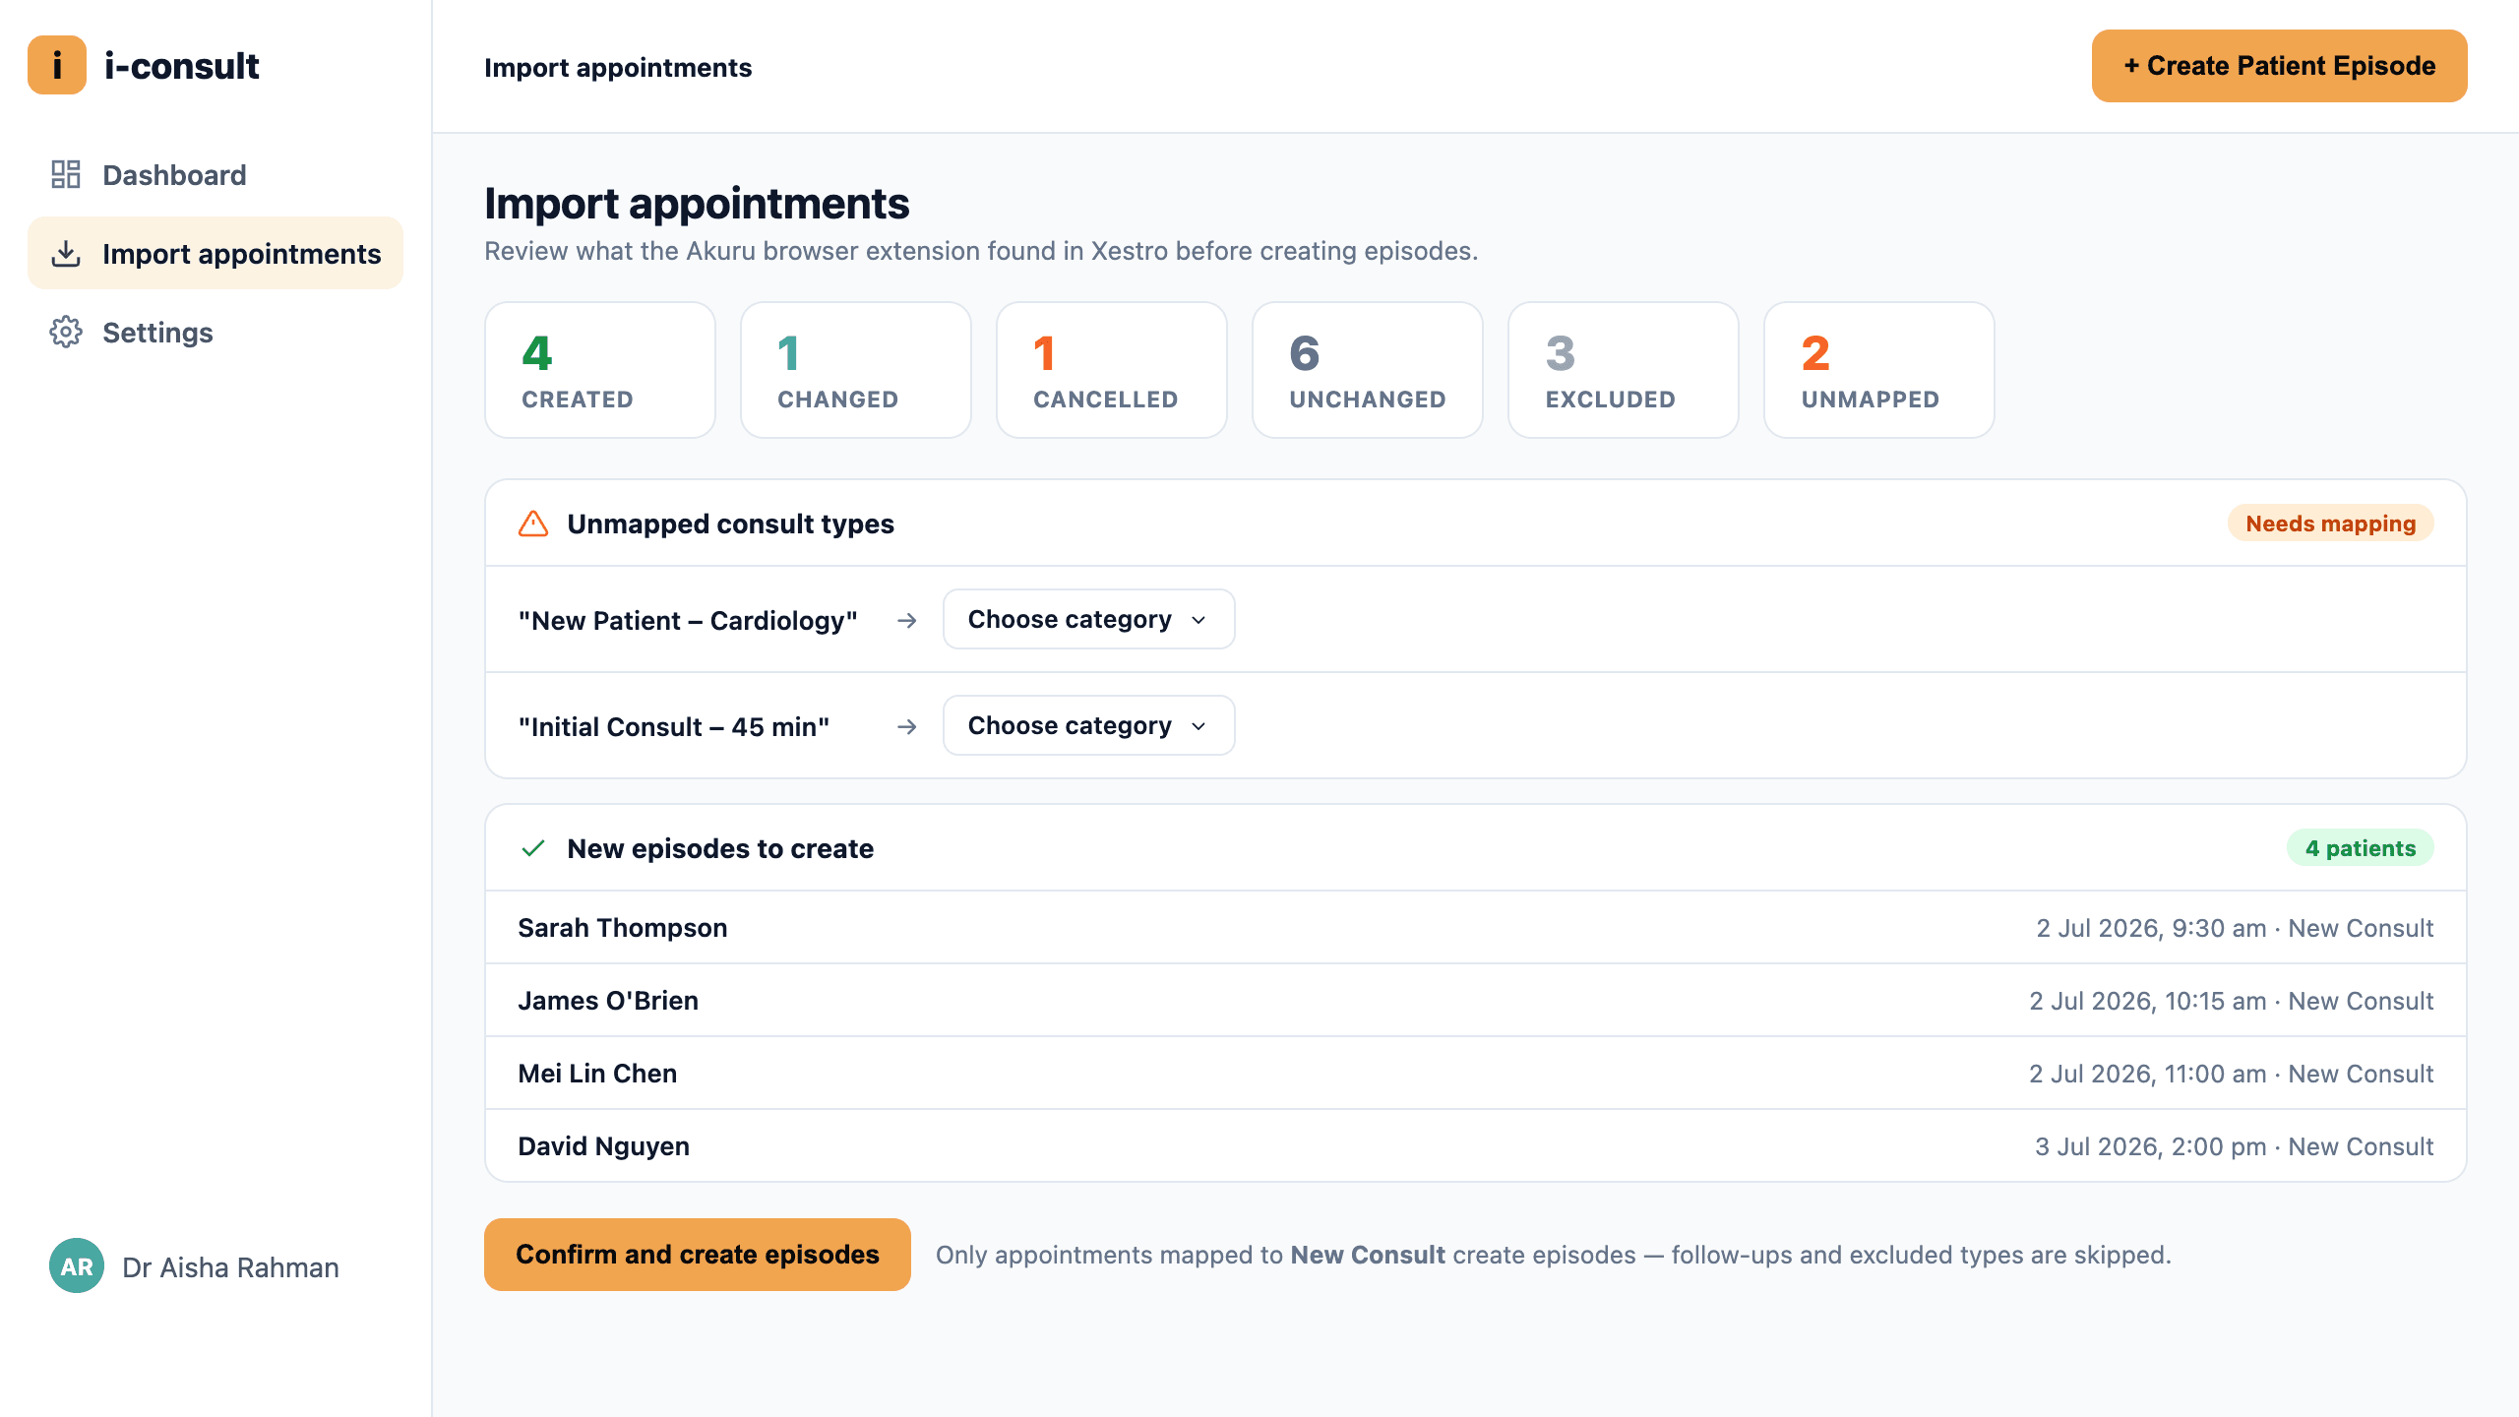Click the 4 patients badge
Viewport: 2519px width, 1417px height.
(x=2360, y=848)
